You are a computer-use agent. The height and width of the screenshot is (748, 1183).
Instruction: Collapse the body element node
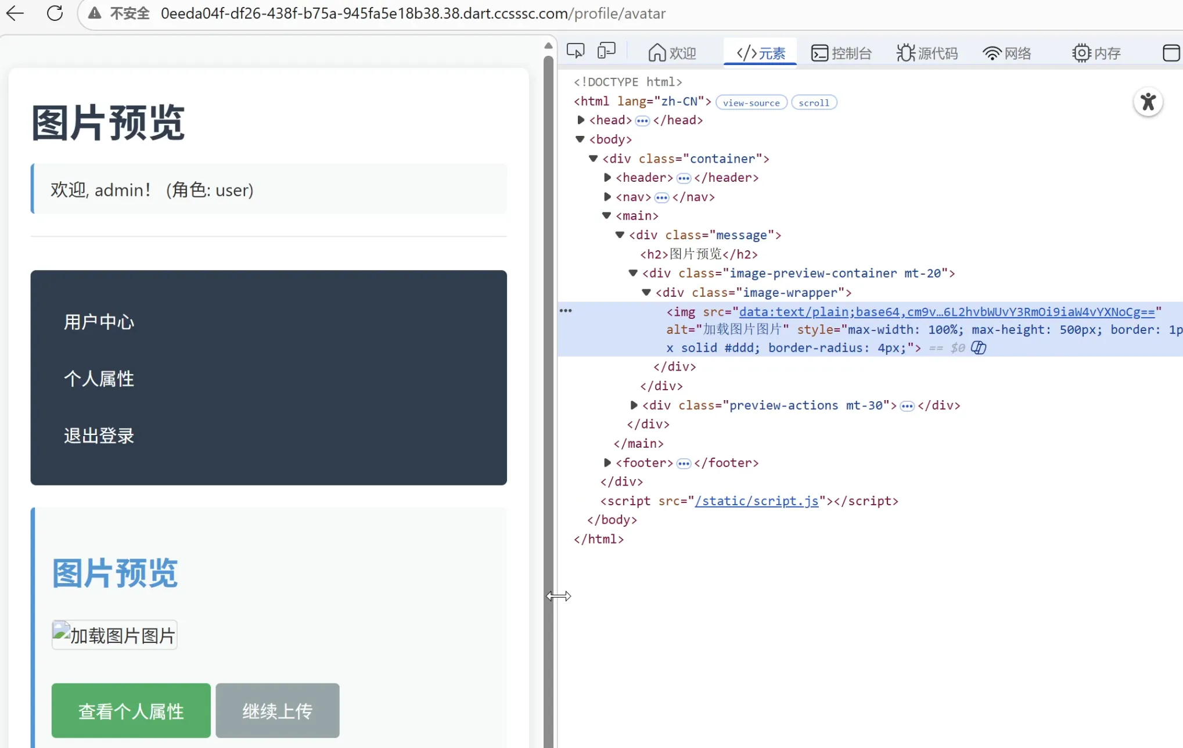click(580, 139)
